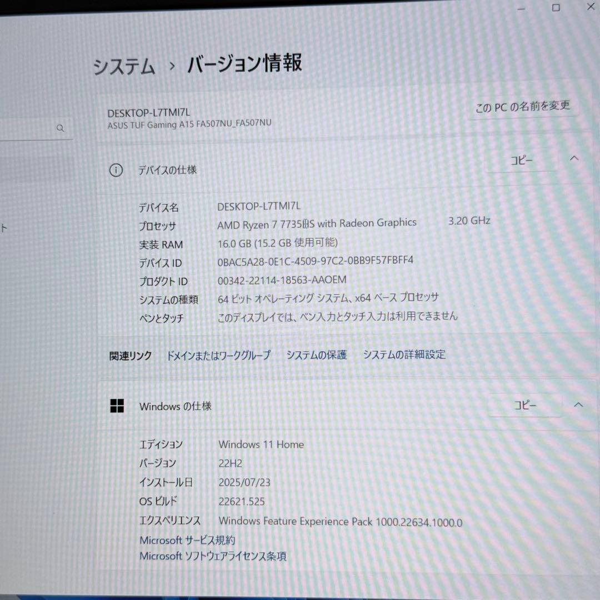Select the OS build 22621.525
This screenshot has width=600, height=600.
pyautogui.click(x=242, y=502)
